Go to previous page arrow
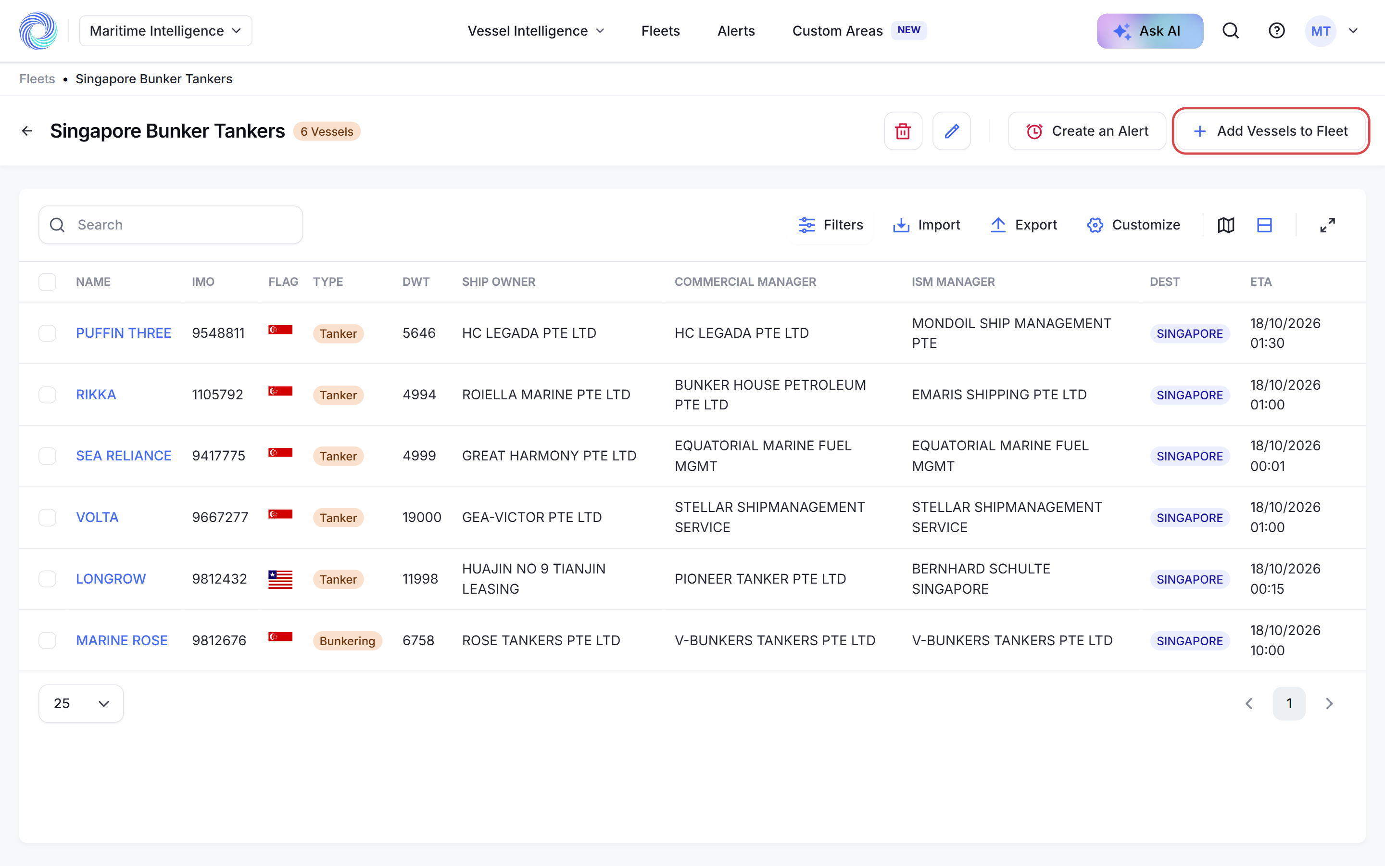Screen dimensions: 1385x866 pos(1249,703)
